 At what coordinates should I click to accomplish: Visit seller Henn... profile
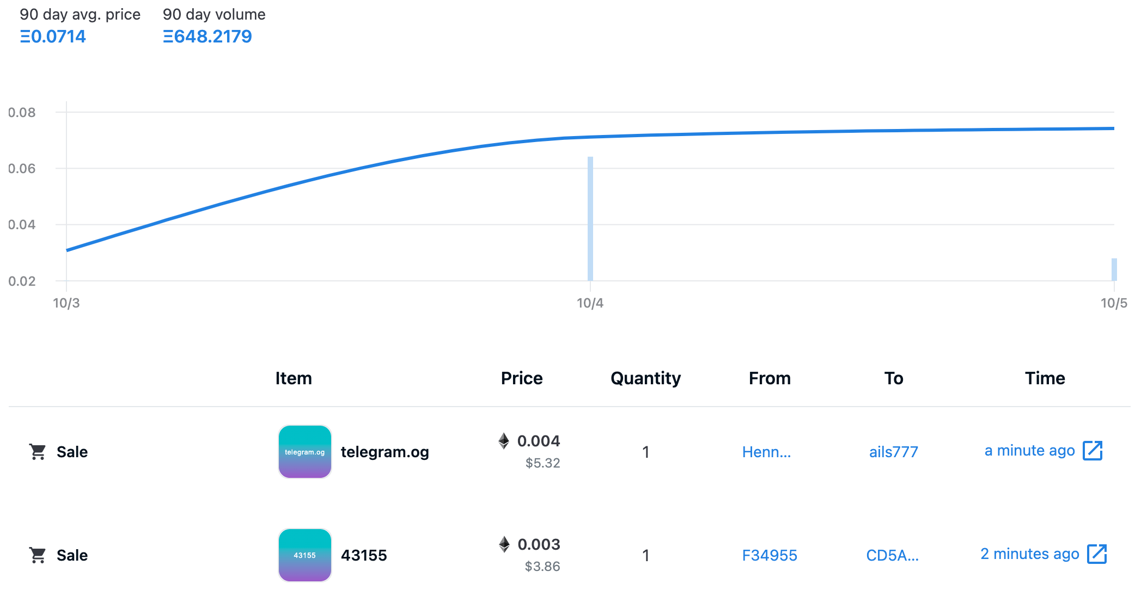click(x=766, y=452)
